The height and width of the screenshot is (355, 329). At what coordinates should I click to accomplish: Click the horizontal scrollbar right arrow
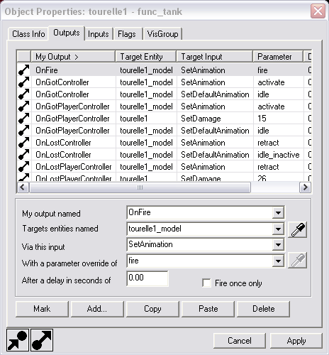click(305, 187)
